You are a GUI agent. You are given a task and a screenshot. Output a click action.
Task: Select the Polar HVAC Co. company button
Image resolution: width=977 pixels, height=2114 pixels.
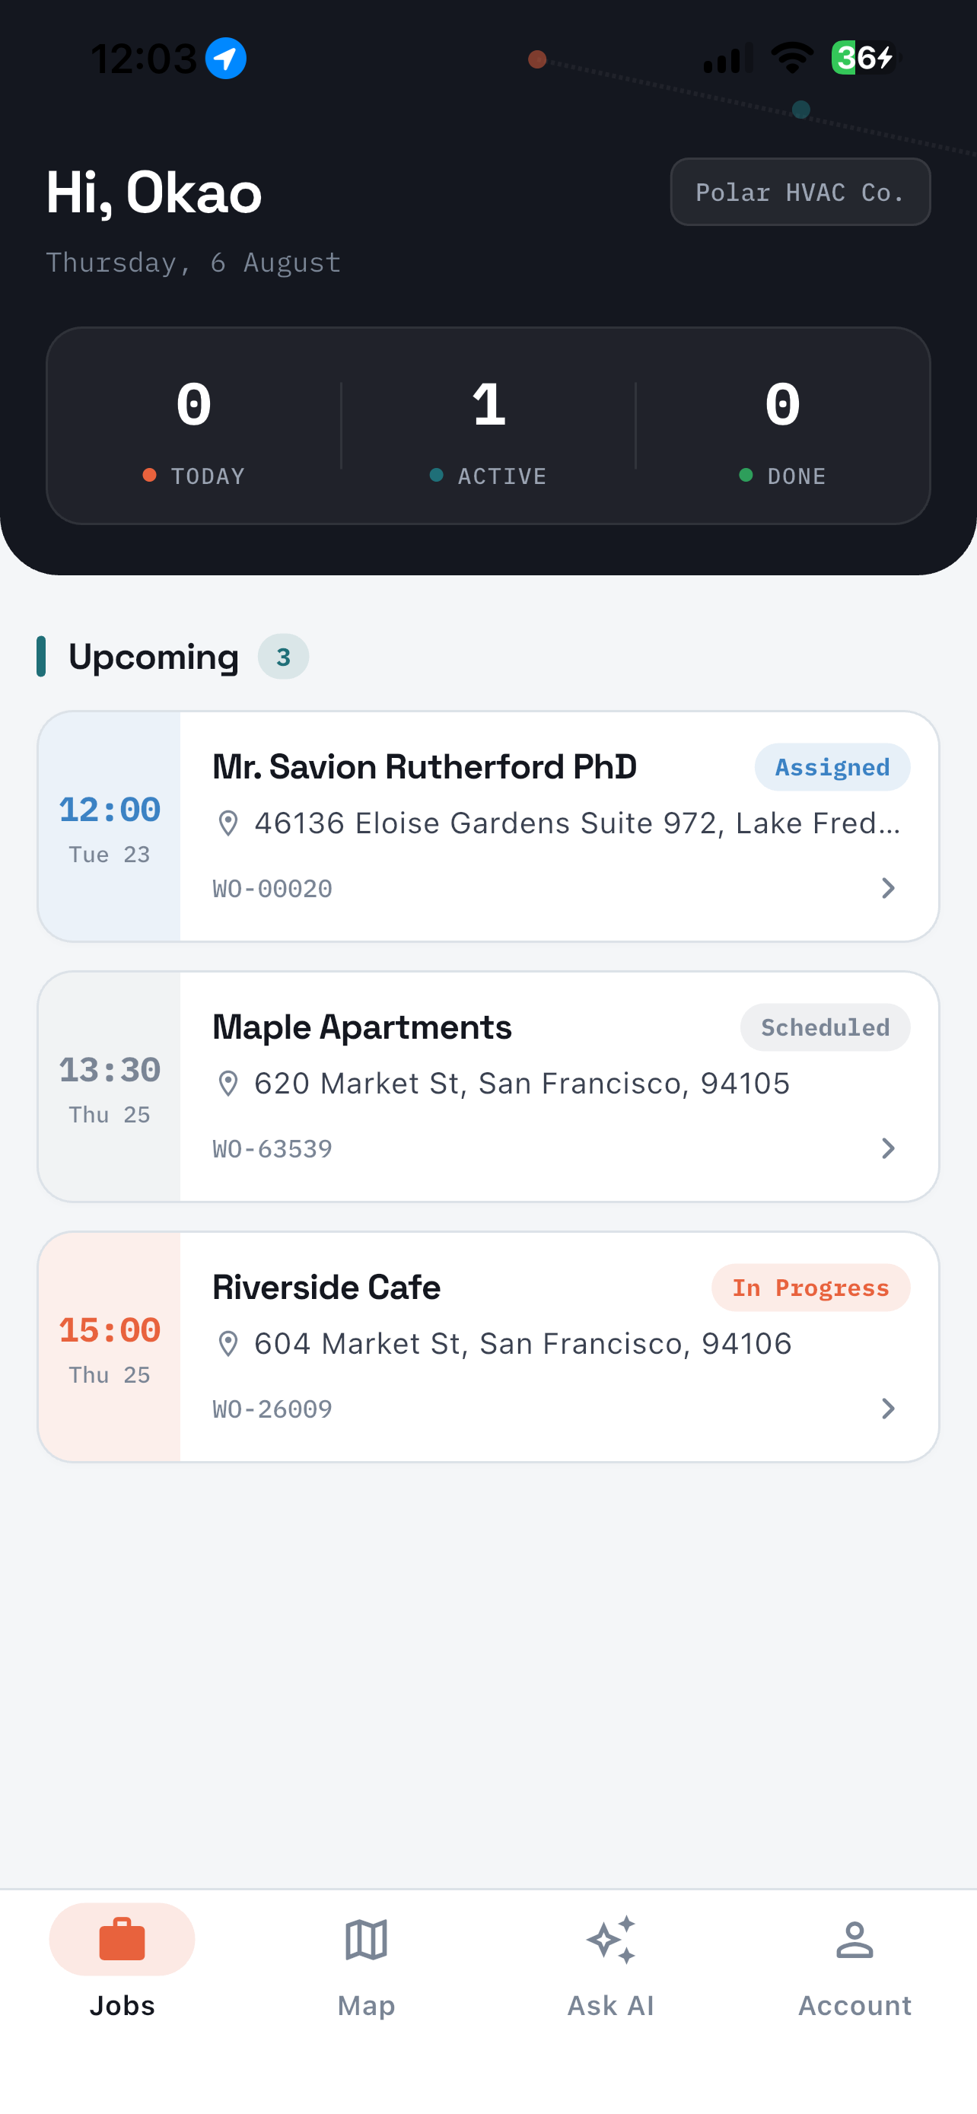tap(800, 192)
